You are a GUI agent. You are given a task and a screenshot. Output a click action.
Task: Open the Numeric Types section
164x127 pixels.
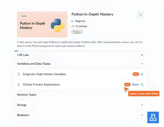click(x=27, y=95)
